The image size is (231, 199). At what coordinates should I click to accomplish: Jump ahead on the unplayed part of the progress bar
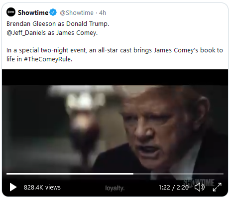click(178, 174)
